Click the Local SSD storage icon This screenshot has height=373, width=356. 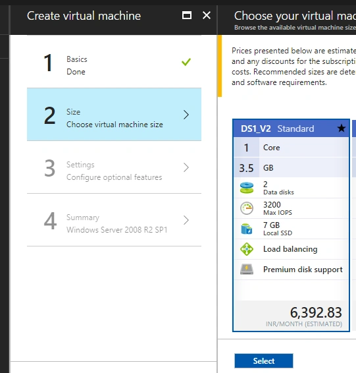point(247,229)
